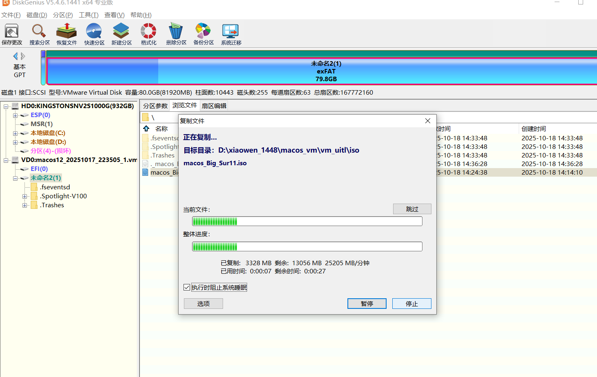Screen dimensions: 597x377
Task: Click the 整体进度 progress bar
Action: [x=307, y=246]
